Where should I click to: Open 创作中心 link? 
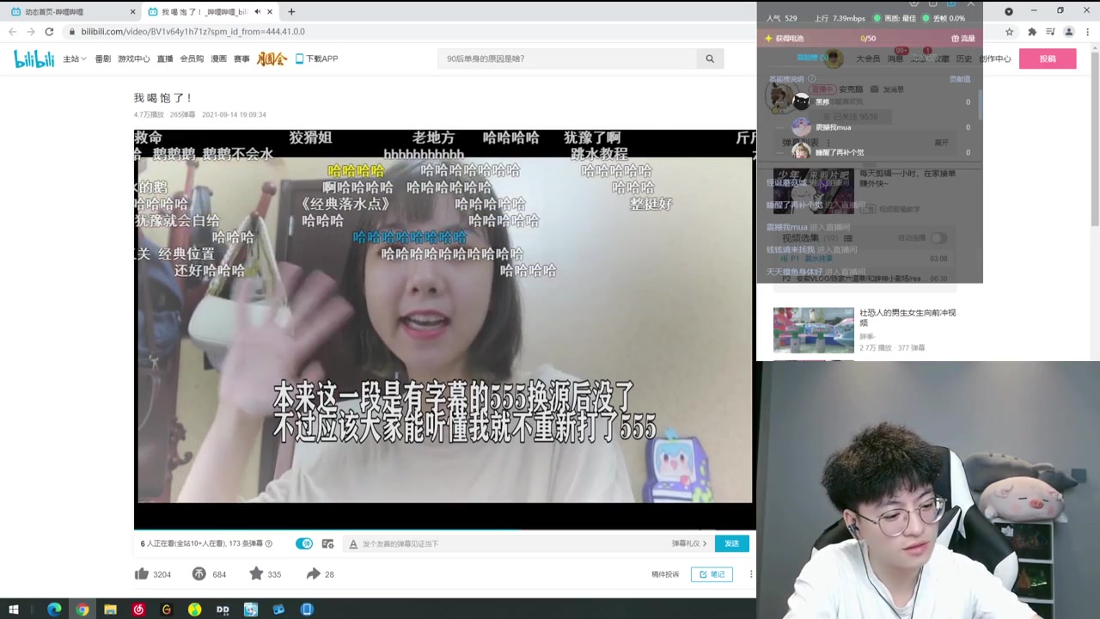(995, 58)
